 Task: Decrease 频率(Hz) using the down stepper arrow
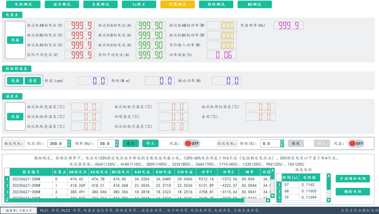coord(117,145)
